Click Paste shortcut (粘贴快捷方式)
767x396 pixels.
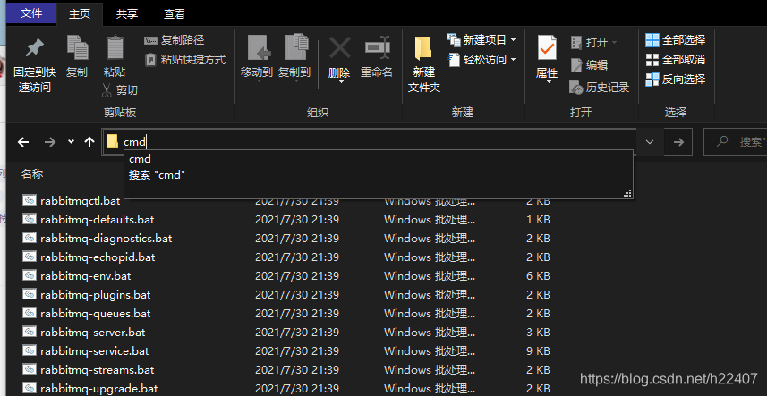(186, 60)
